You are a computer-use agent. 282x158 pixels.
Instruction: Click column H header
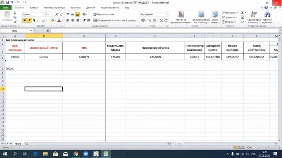pos(155,36)
